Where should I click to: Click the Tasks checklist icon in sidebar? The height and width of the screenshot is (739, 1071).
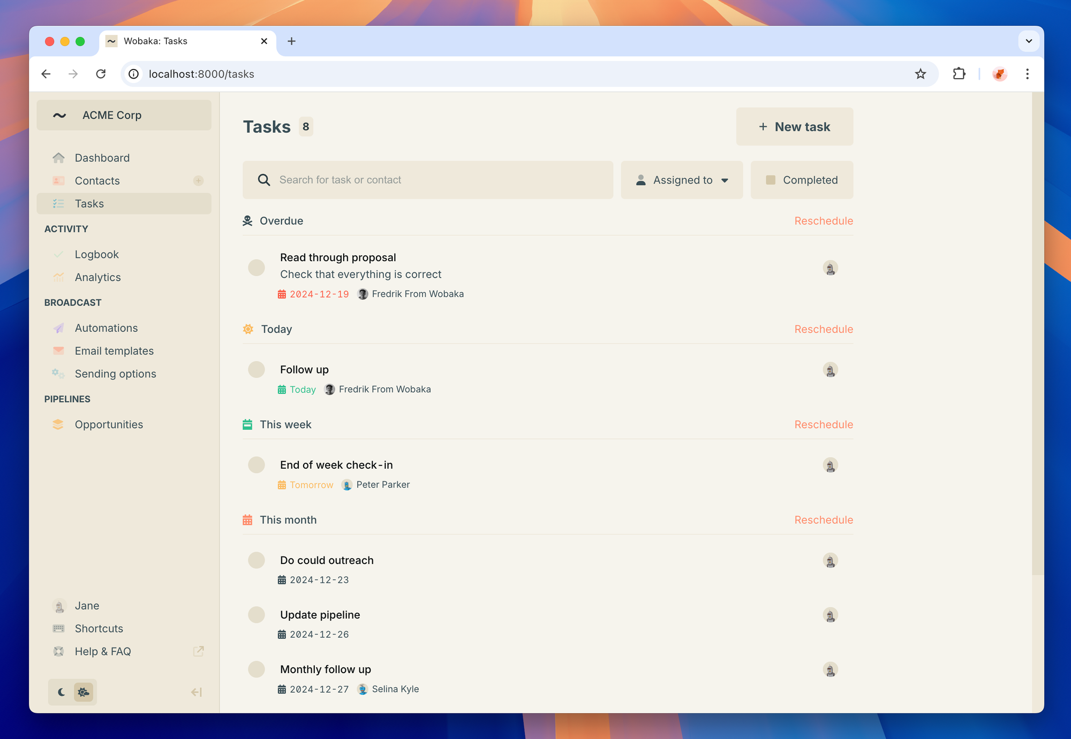click(59, 204)
